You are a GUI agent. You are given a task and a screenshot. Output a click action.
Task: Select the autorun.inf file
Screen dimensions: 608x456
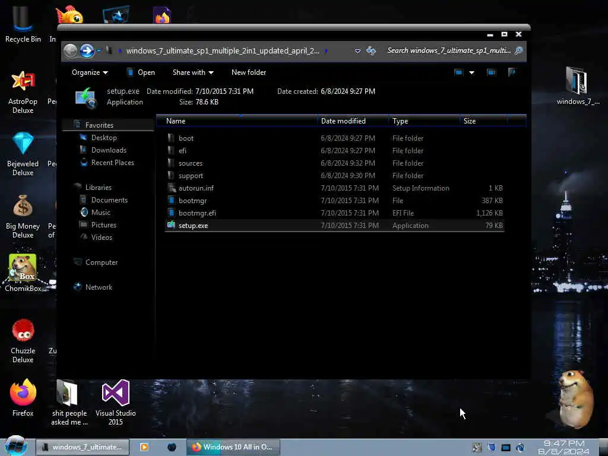click(x=335, y=188)
